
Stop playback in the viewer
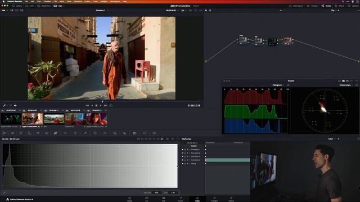pos(96,105)
